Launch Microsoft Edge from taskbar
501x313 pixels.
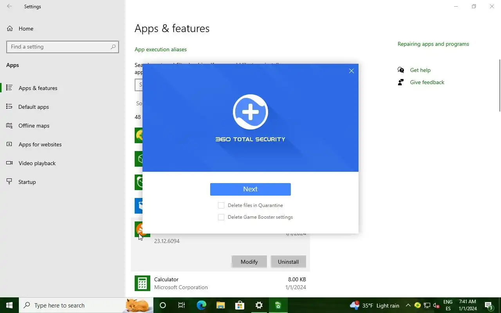(201, 305)
